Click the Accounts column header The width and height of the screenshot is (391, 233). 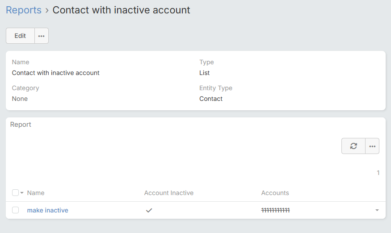pyautogui.click(x=275, y=193)
